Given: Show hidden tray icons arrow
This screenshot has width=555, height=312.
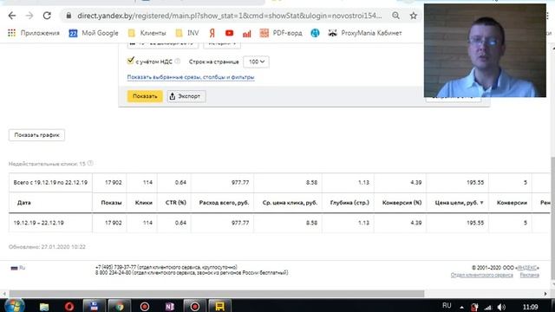Looking at the screenshot, I should pos(461,307).
